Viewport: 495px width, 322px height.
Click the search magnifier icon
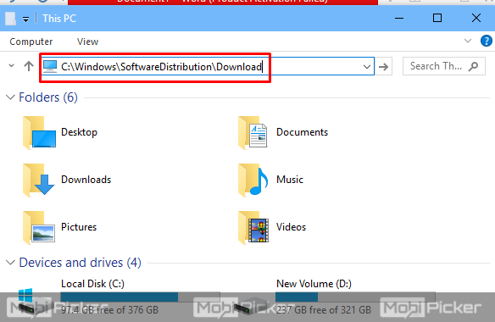473,66
